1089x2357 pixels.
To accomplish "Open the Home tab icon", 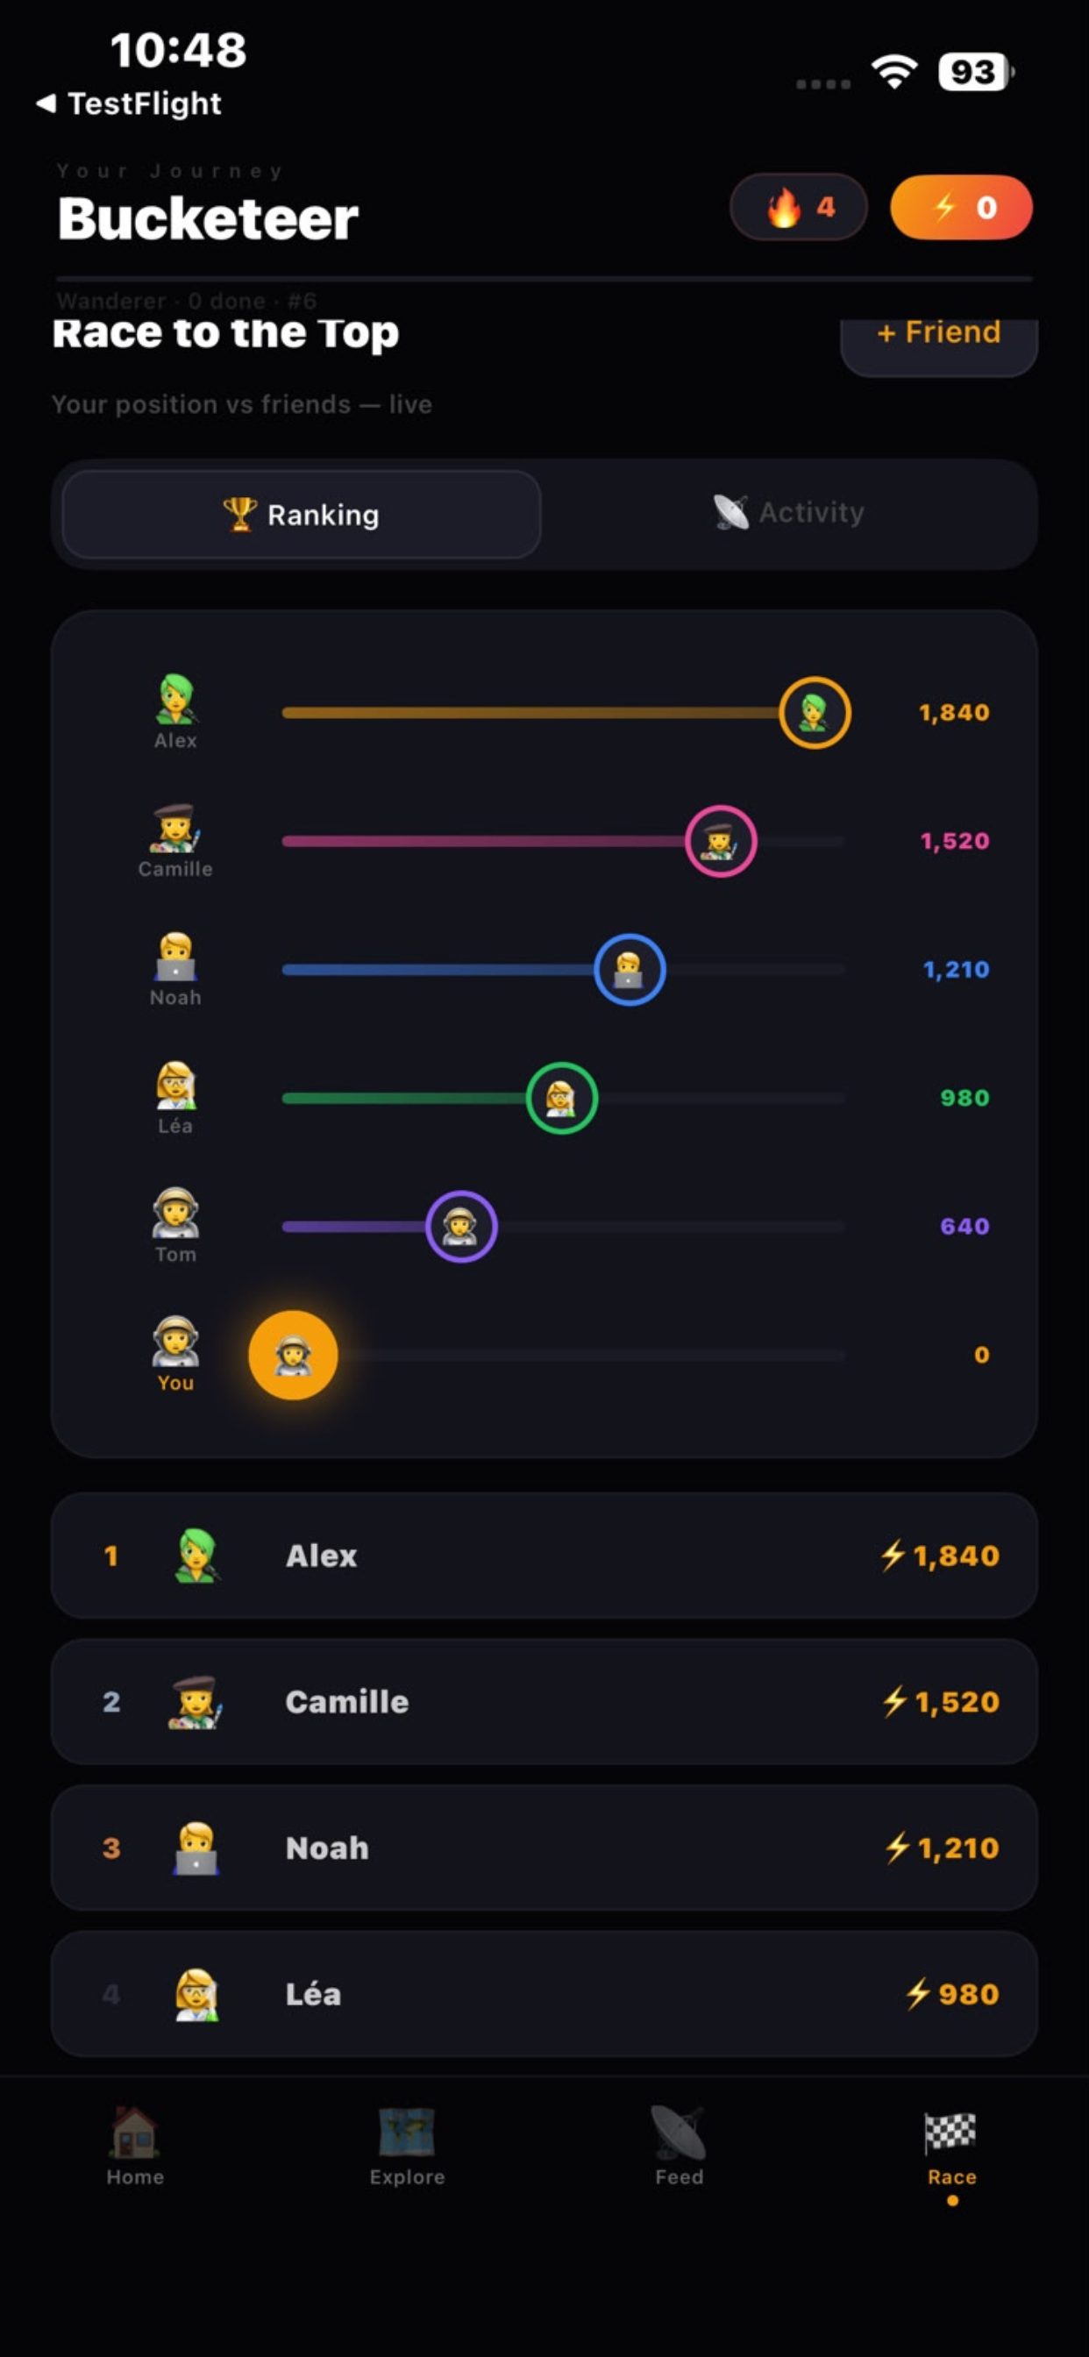I will 134,2131.
